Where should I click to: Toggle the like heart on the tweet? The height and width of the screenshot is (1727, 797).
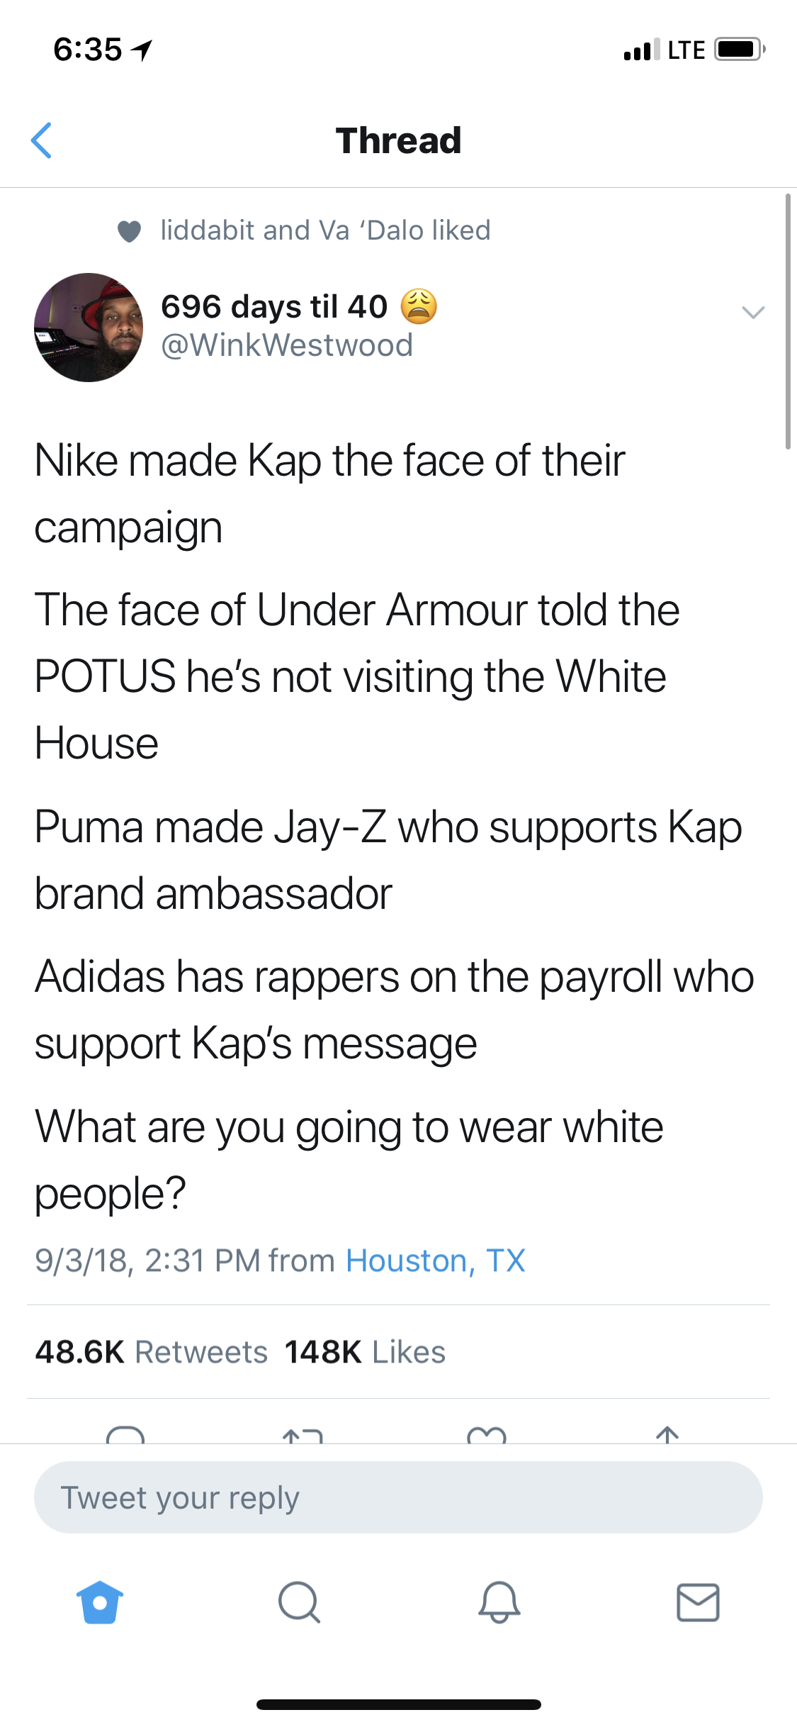487,1435
